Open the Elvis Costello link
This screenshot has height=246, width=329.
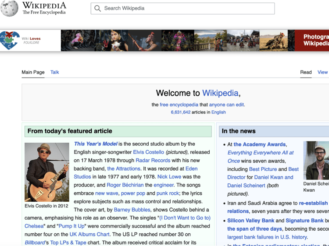[149, 152]
